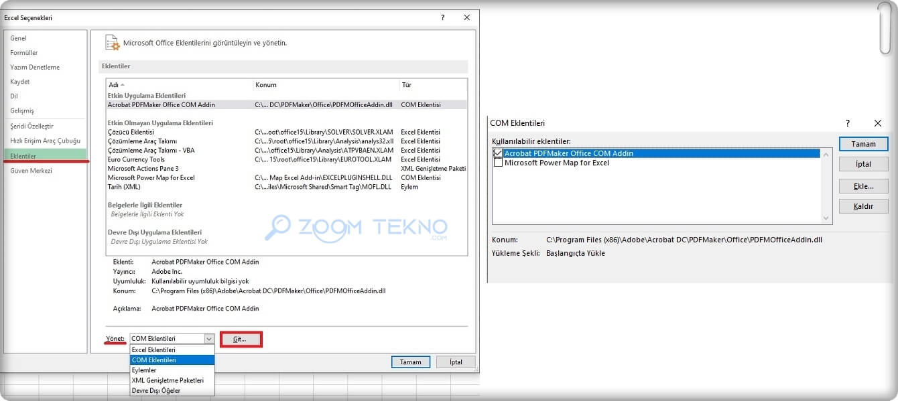Select Çözümleme Araç Takımı - VBA row
898x401 pixels.
pyautogui.click(x=286, y=150)
